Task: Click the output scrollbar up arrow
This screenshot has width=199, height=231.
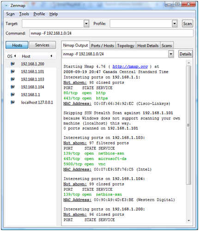Action: pyautogui.click(x=188, y=63)
